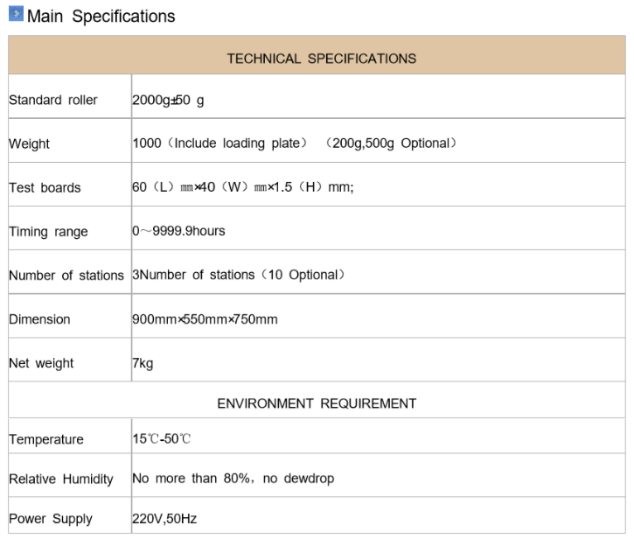634x539 pixels.
Task: Click the Main Specifications heading text
Action: tap(101, 17)
